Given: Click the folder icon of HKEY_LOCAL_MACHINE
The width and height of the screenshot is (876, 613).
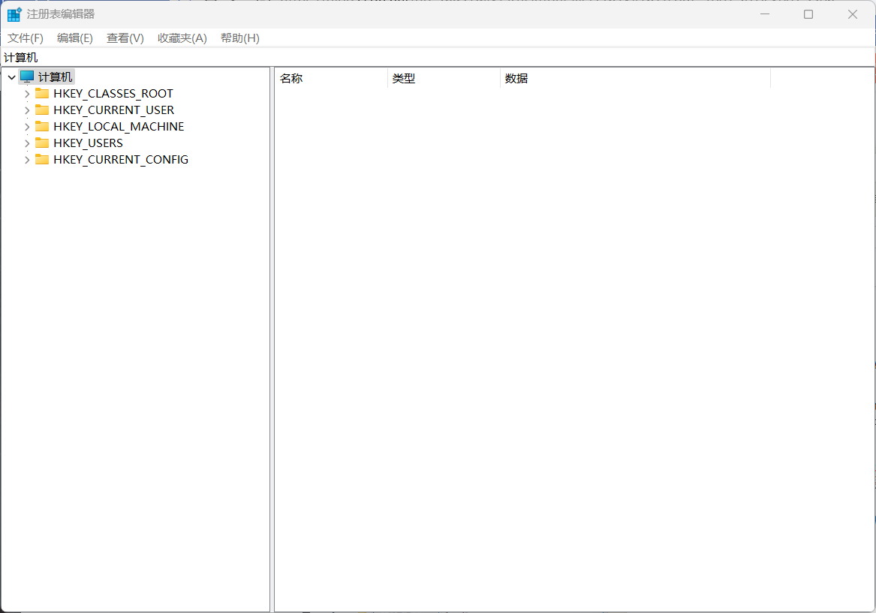Looking at the screenshot, I should point(42,126).
